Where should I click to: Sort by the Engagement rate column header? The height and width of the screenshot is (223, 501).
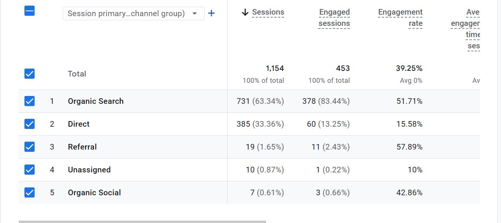click(x=400, y=18)
